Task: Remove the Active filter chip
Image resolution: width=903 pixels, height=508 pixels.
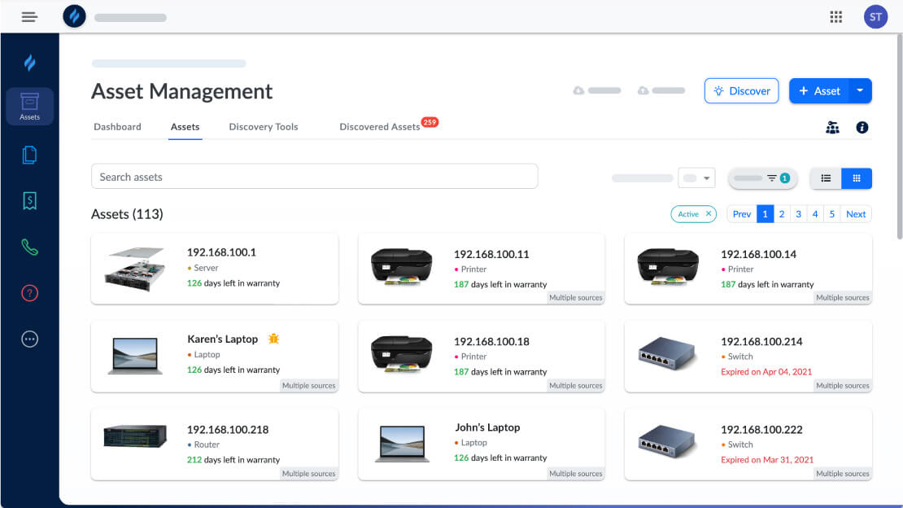Action: click(709, 214)
